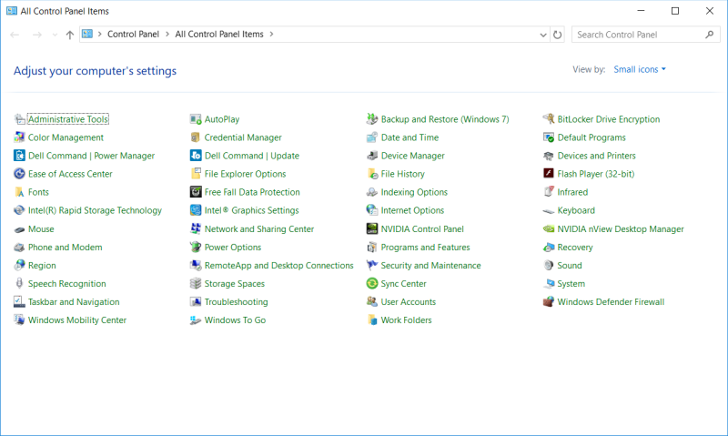Open the Network and Sharing Center link
This screenshot has width=728, height=436.
tap(259, 228)
